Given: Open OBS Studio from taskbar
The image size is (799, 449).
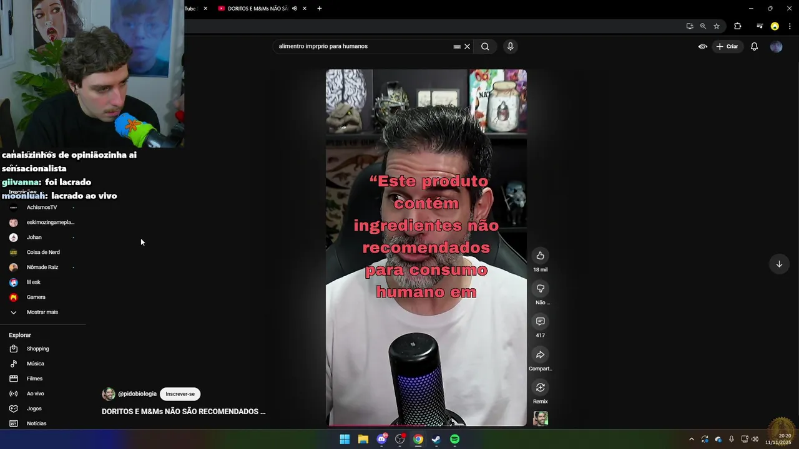Looking at the screenshot, I should click(x=400, y=440).
